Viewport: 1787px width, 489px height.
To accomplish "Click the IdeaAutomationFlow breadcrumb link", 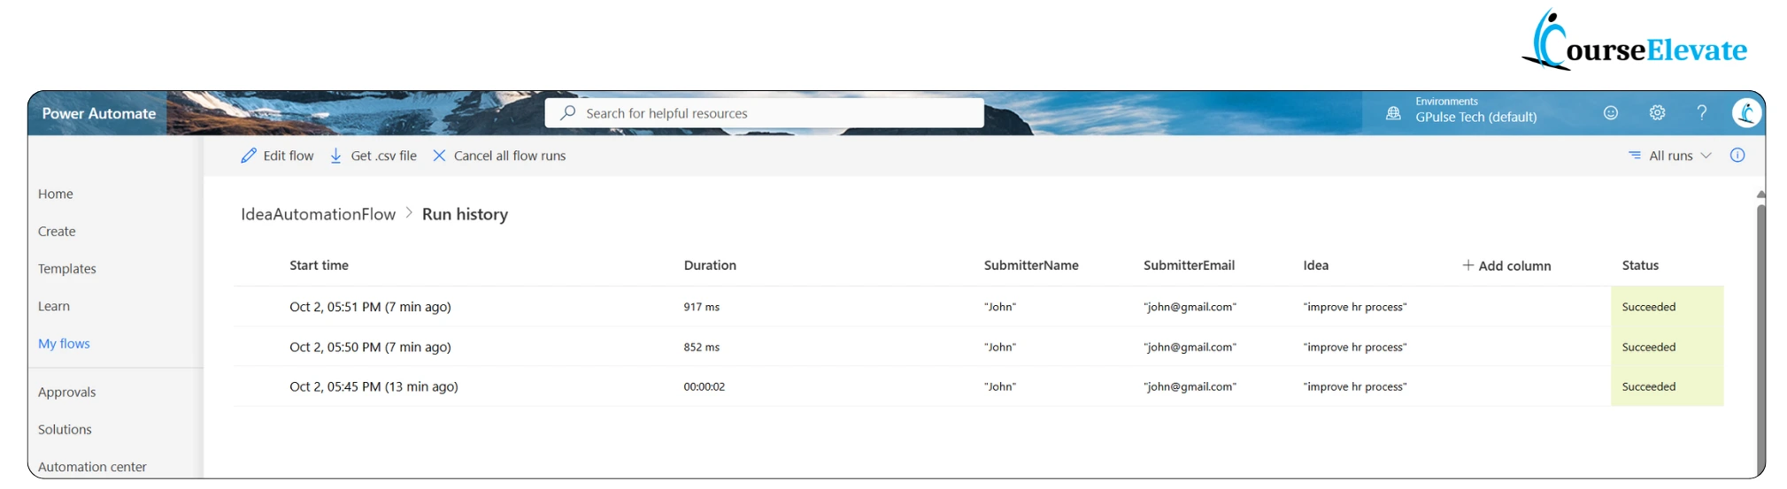I will click(x=318, y=214).
